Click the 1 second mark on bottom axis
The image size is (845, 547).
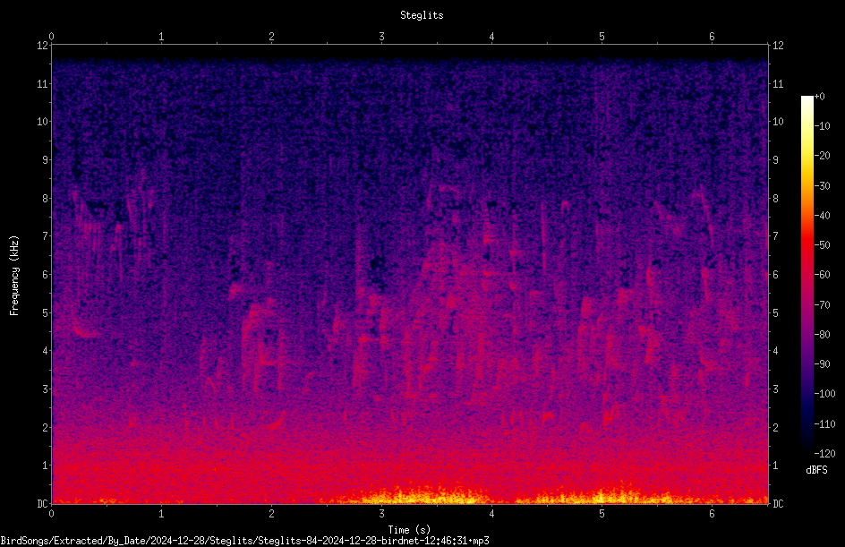161,514
